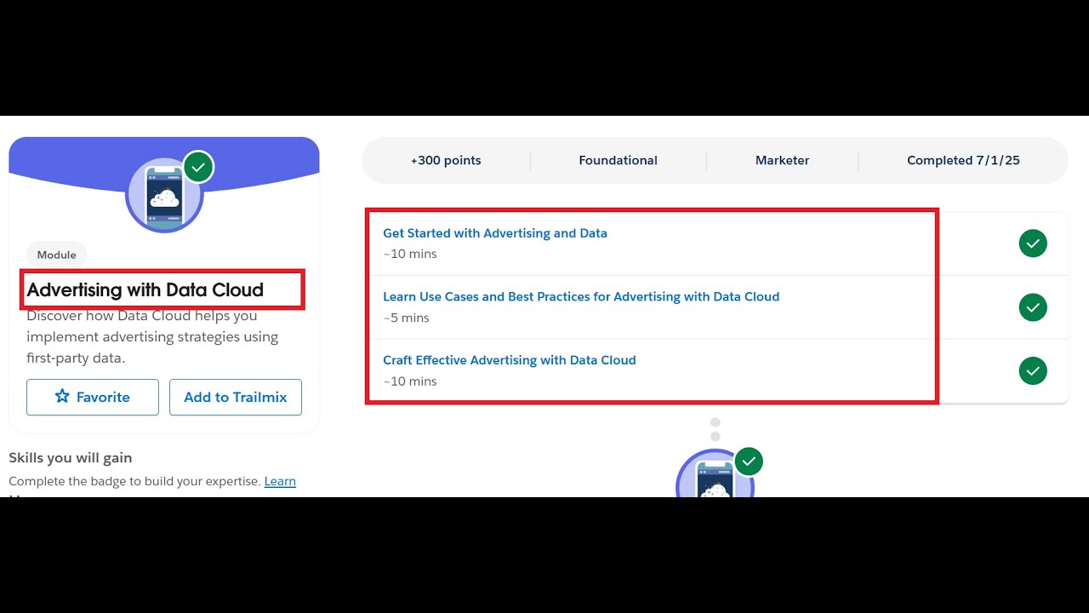Click the Foundational level label
Image resolution: width=1089 pixels, height=613 pixels.
619,160
